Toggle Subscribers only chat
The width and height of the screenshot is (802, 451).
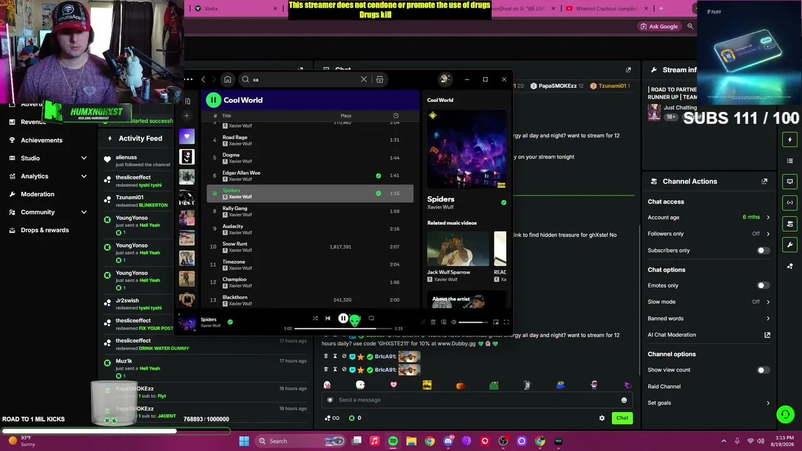tap(763, 251)
